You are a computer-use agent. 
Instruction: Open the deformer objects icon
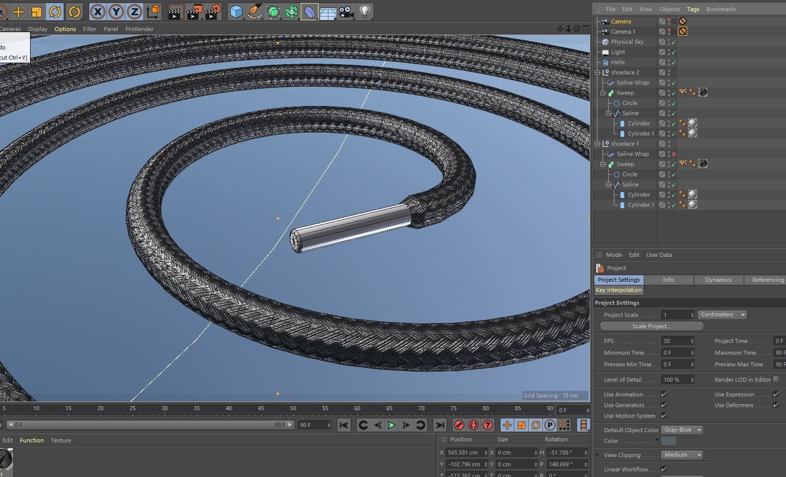coord(309,11)
